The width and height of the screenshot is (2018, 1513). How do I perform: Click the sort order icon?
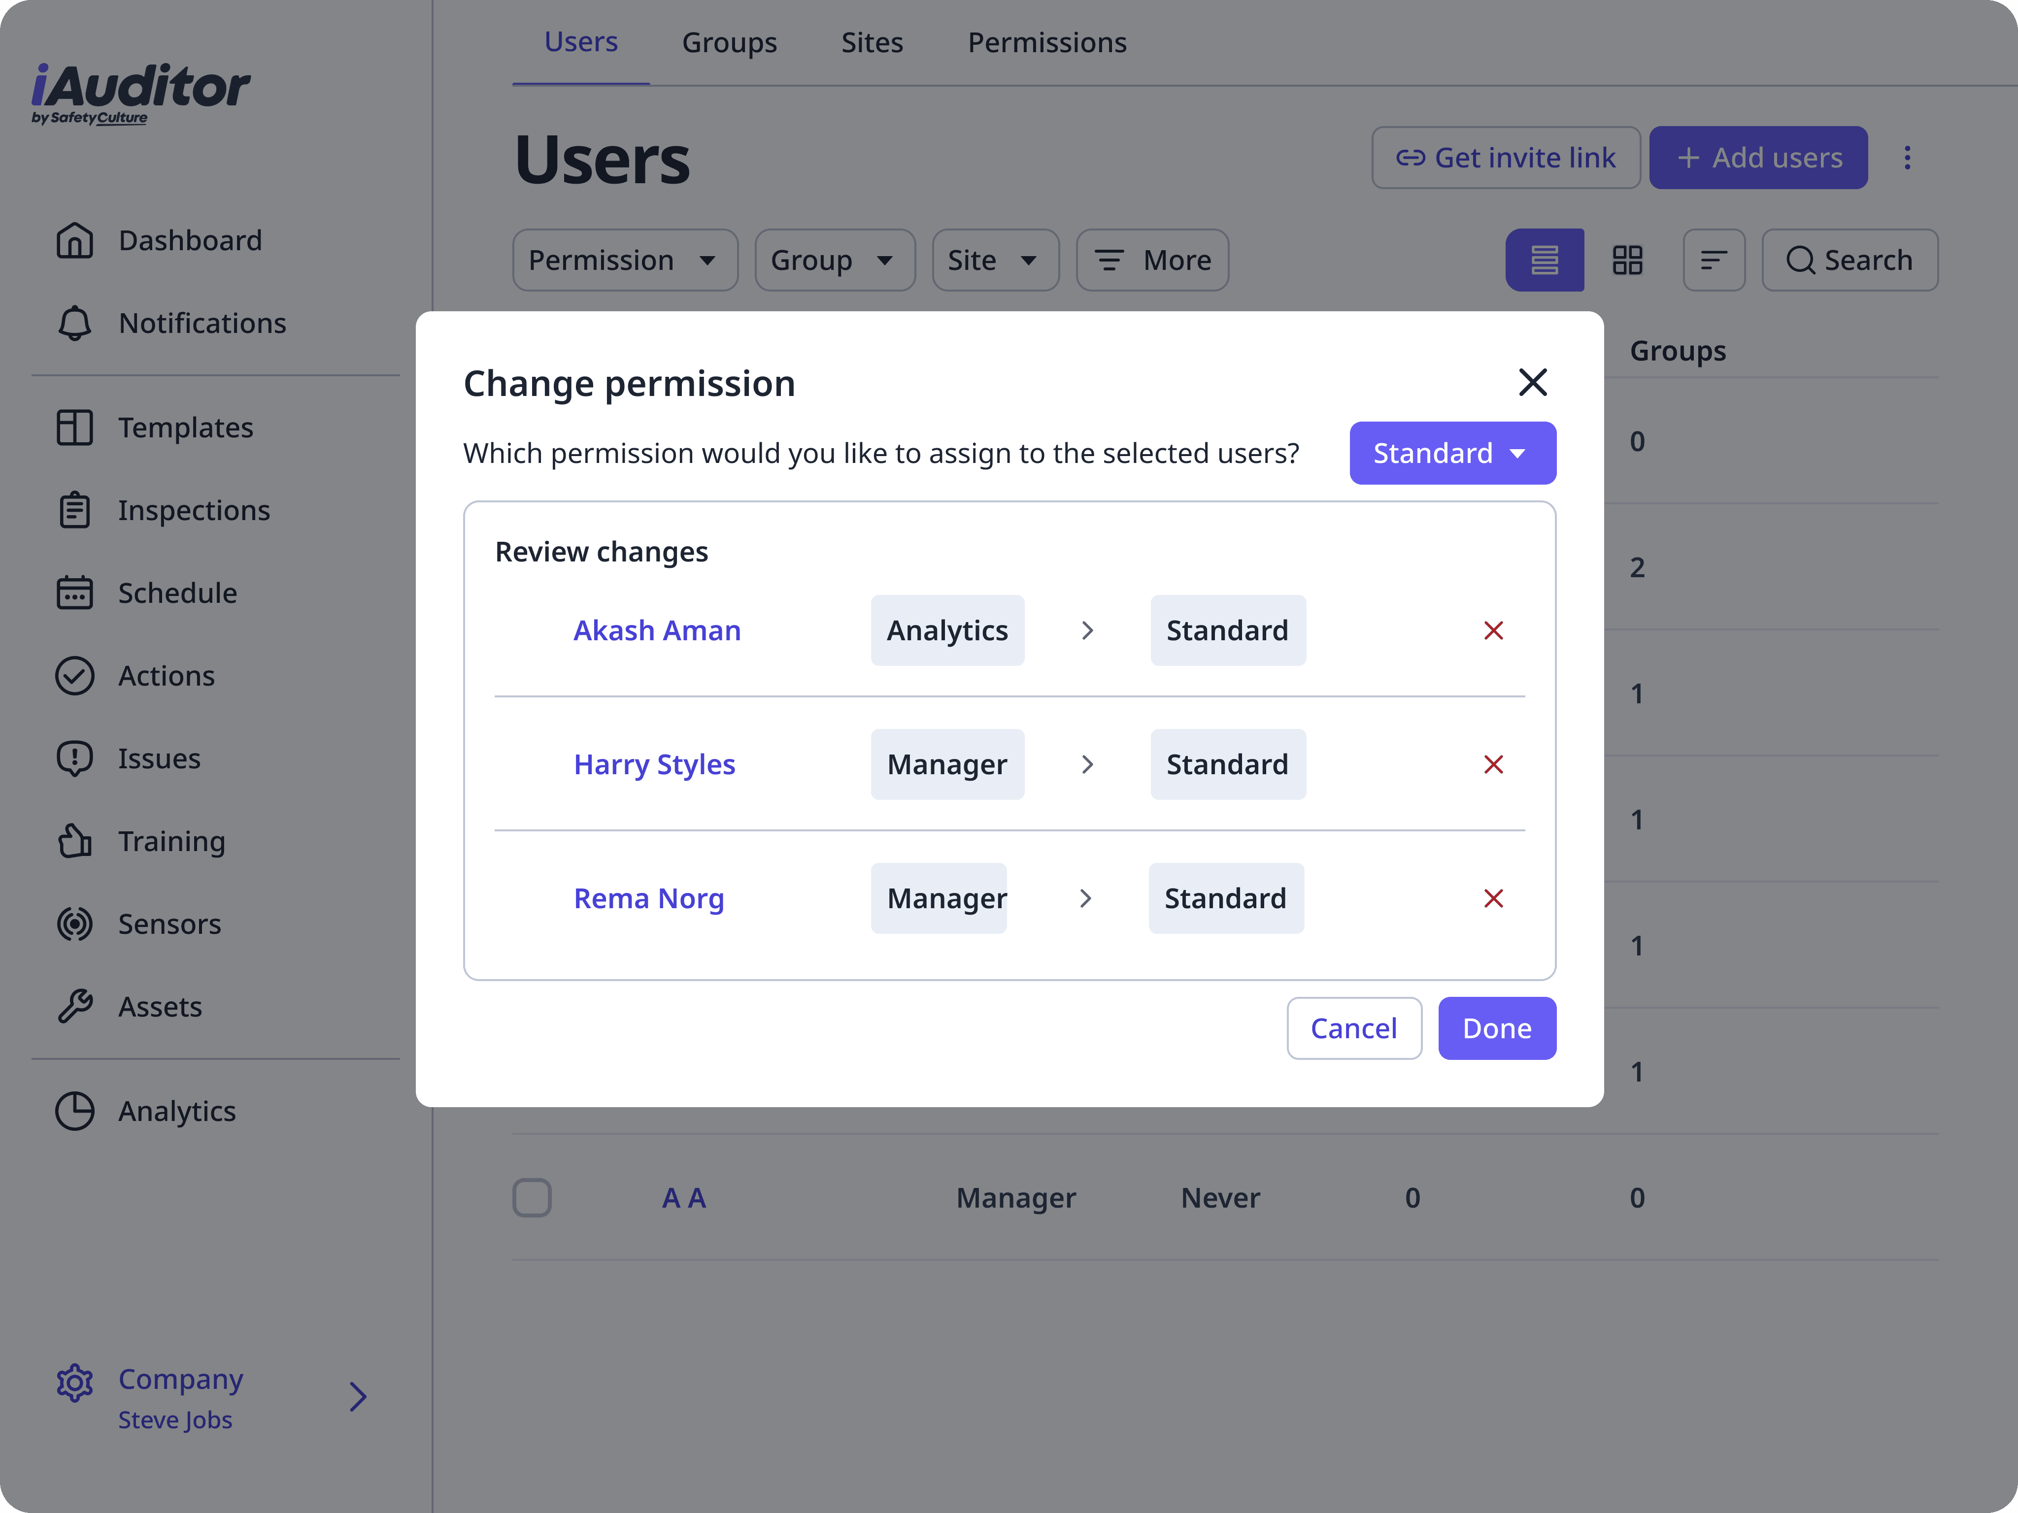[1714, 261]
